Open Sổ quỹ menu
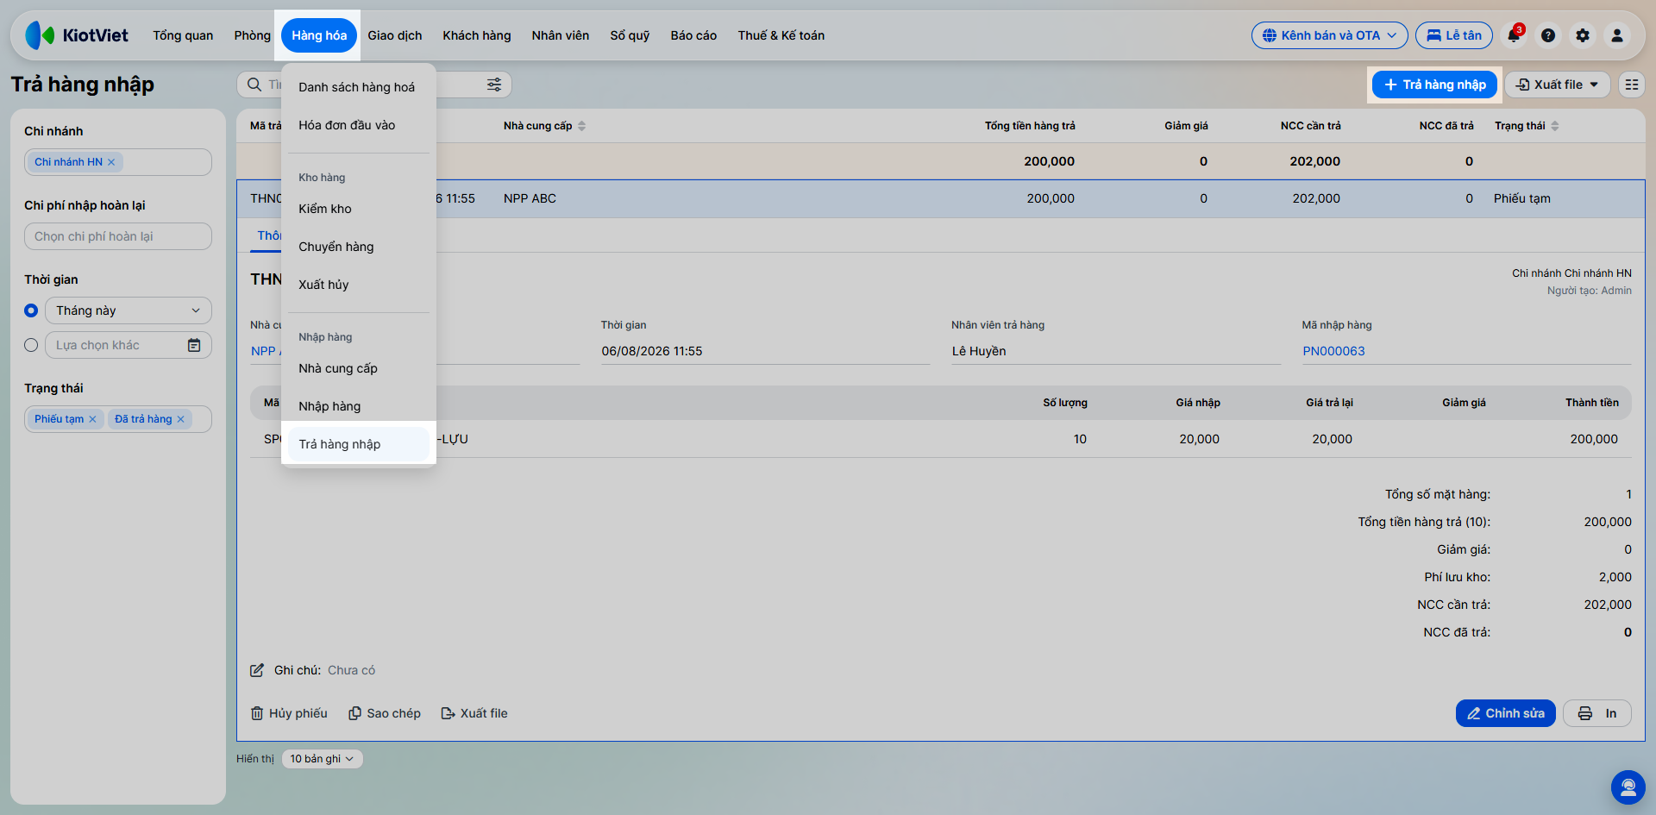The height and width of the screenshot is (815, 1656). point(630,35)
